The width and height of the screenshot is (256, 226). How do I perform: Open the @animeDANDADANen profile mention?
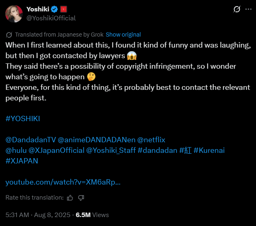click(97, 139)
